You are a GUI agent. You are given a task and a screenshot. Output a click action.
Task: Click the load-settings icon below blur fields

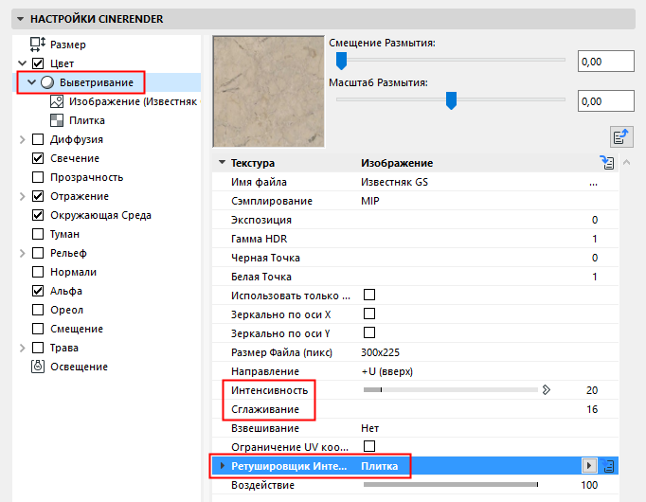tap(622, 137)
